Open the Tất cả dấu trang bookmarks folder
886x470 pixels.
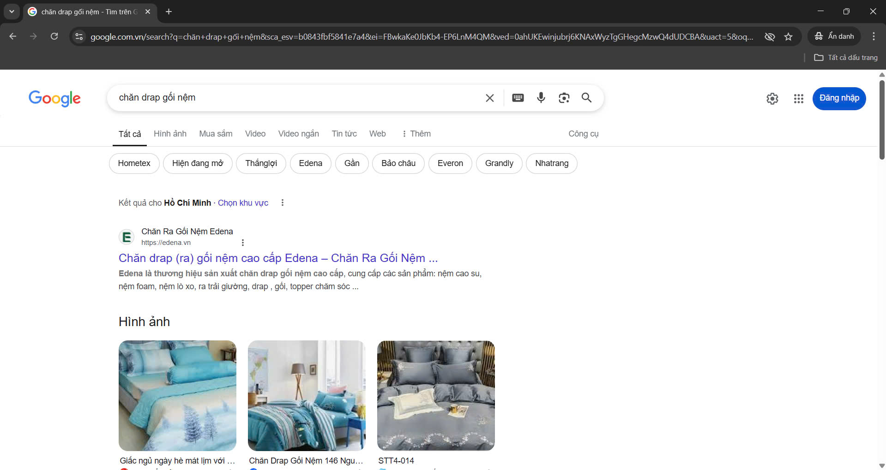(846, 58)
